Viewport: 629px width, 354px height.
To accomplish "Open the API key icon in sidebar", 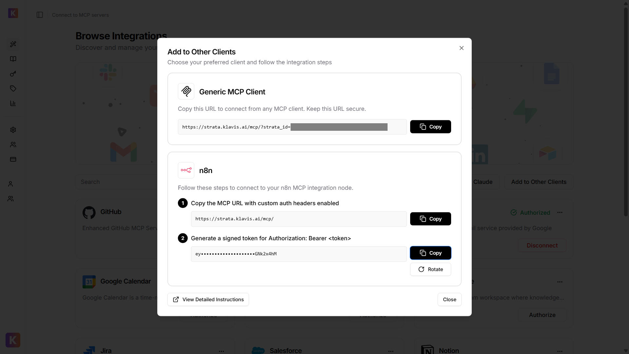I will pos(13,74).
